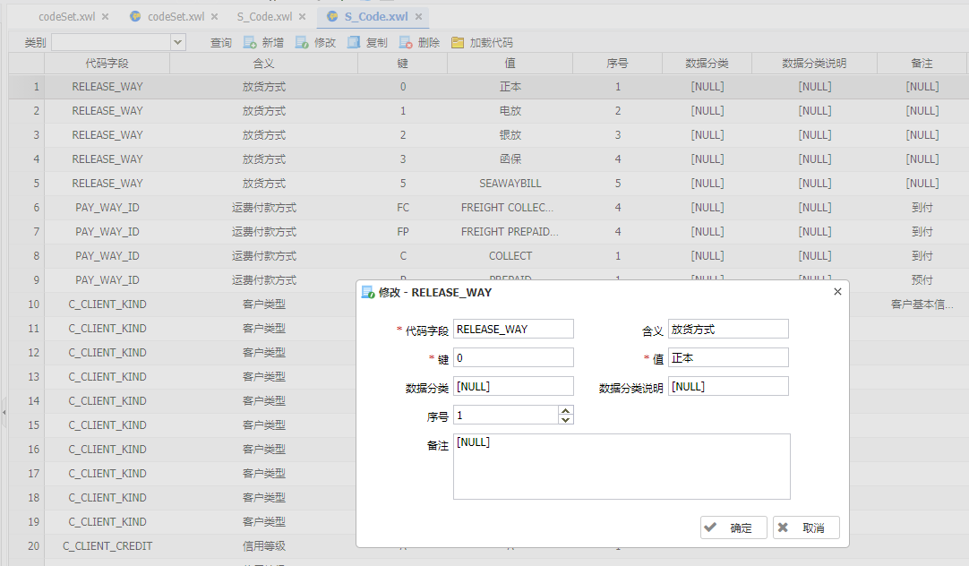Click row number 1 in the grid

[x=27, y=87]
